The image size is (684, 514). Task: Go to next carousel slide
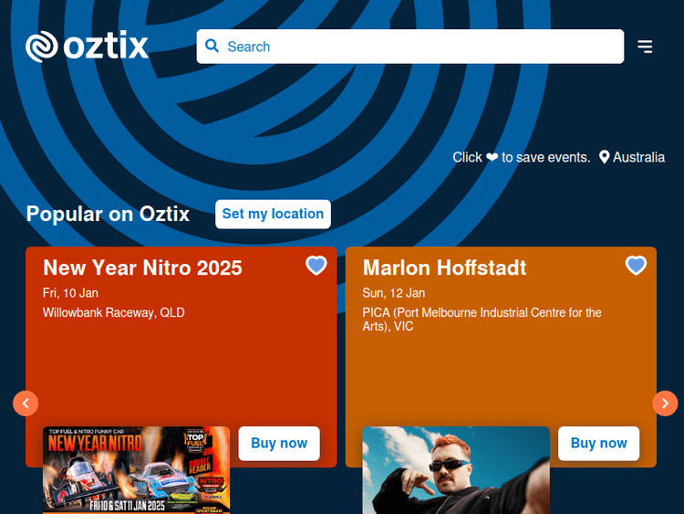click(x=665, y=404)
